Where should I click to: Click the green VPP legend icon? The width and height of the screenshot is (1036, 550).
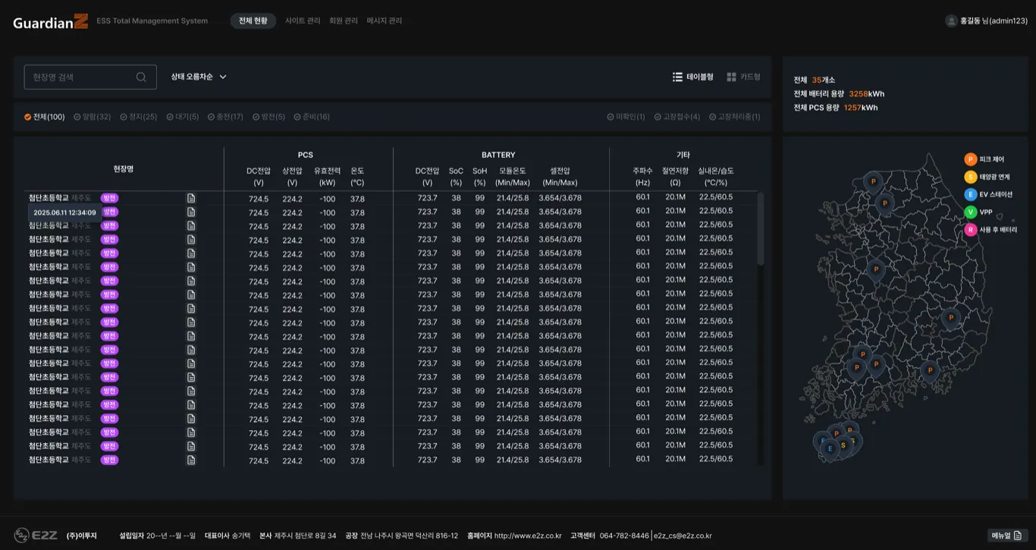click(x=970, y=212)
